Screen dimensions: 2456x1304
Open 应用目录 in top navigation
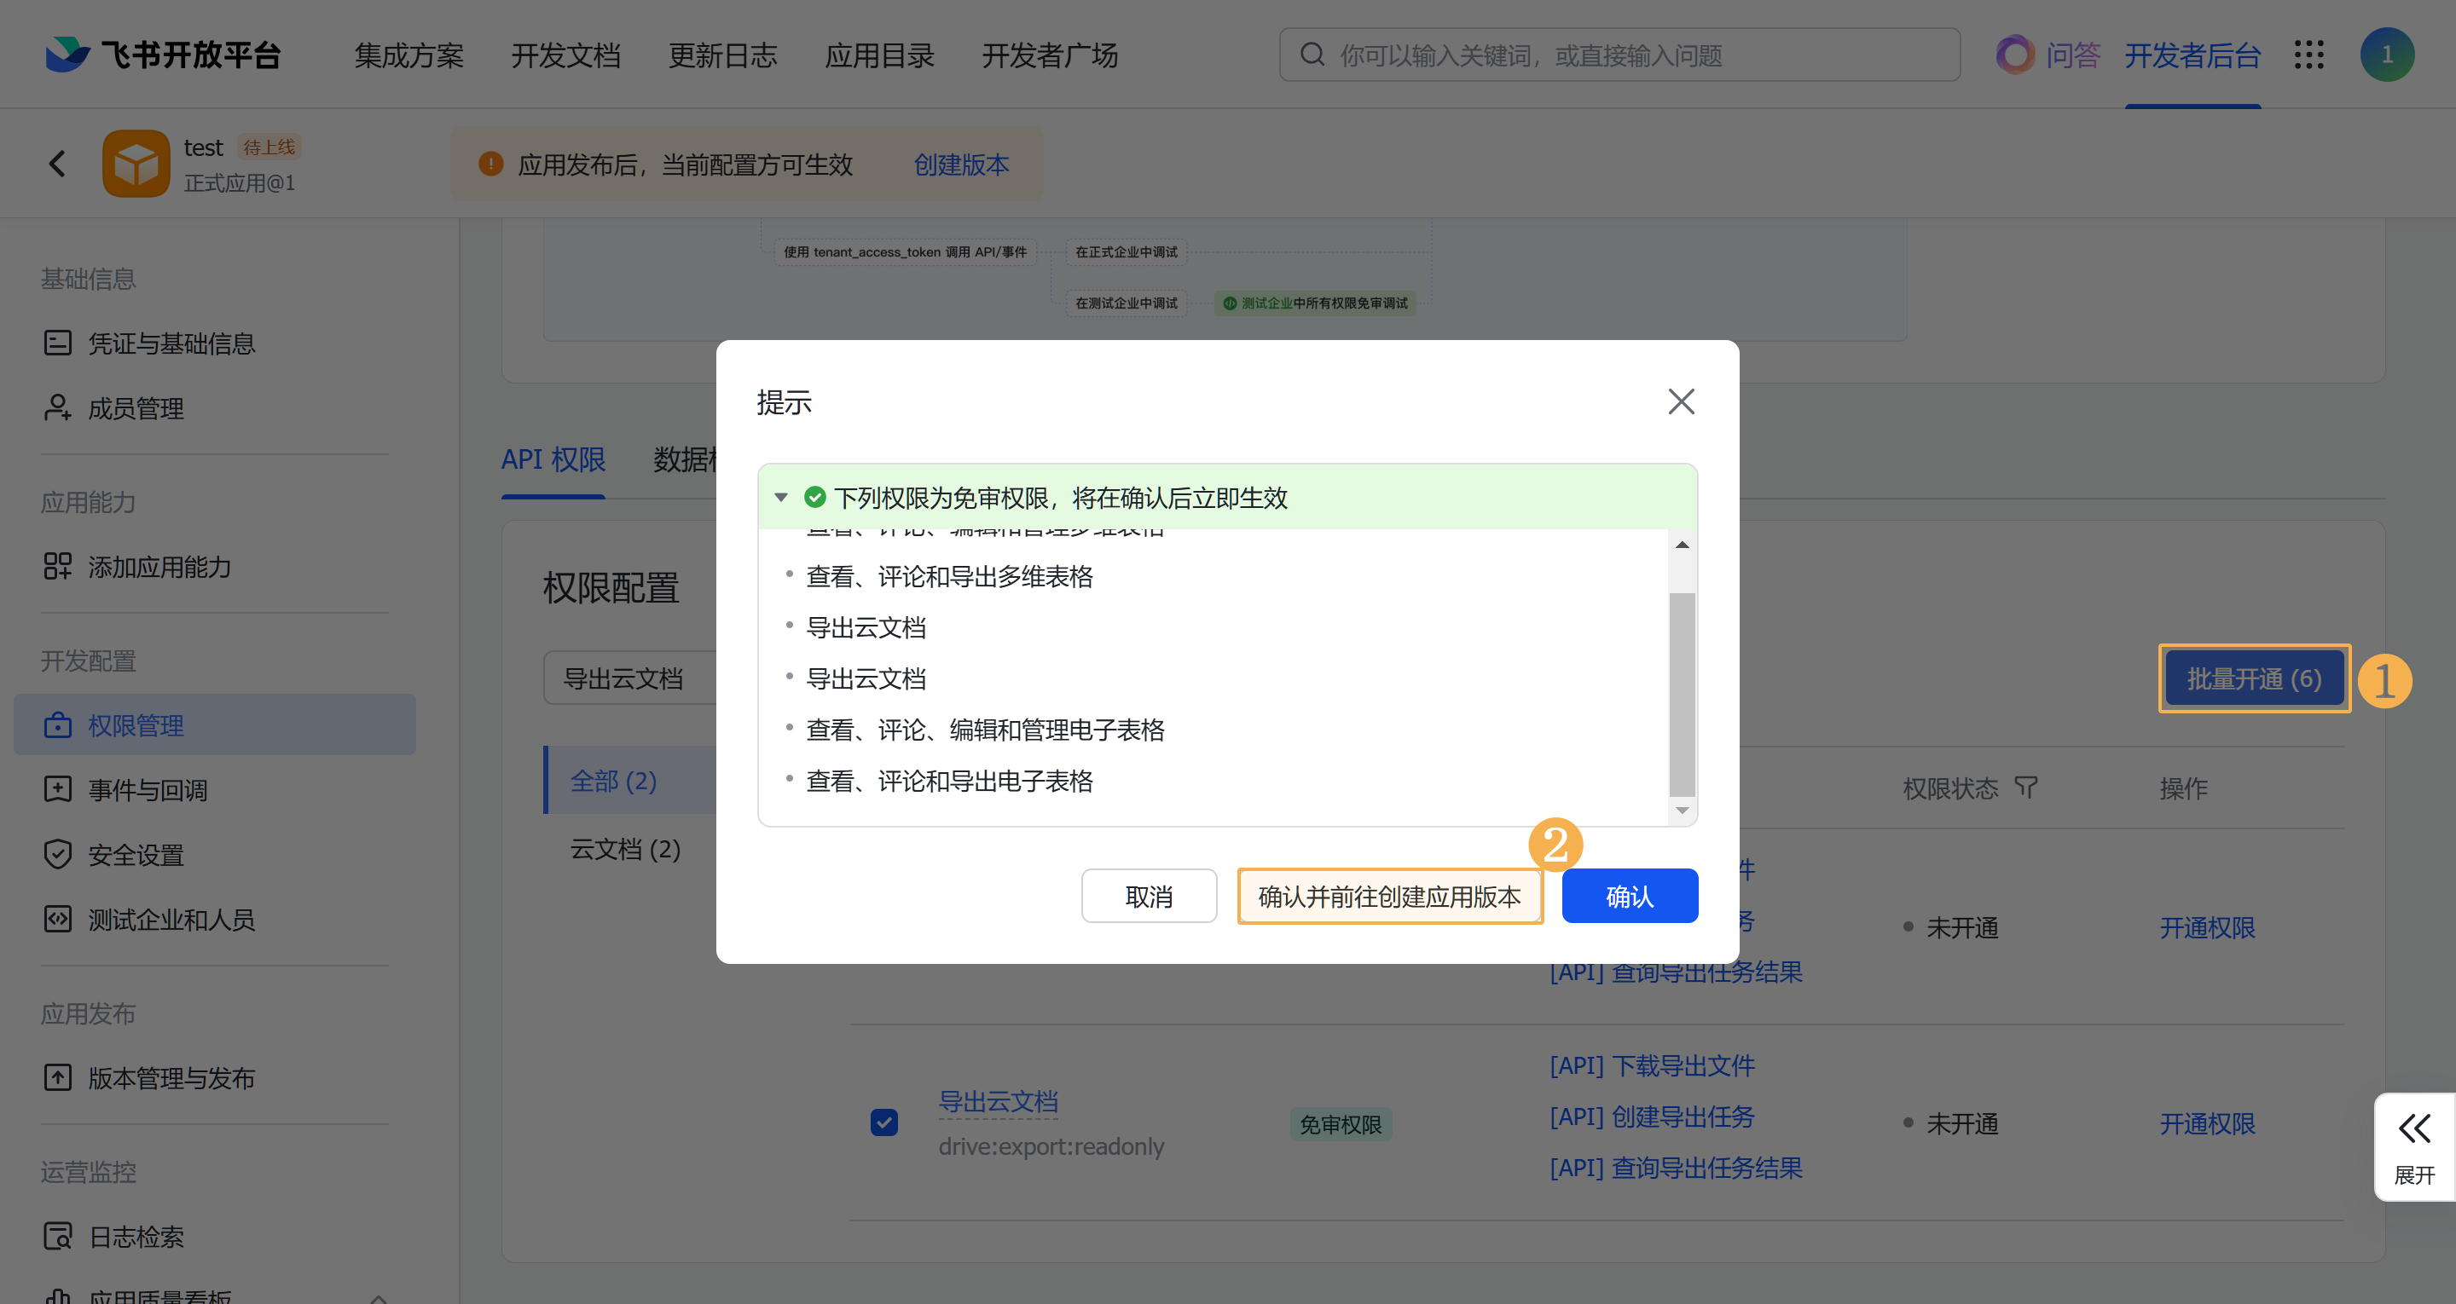[x=880, y=55]
